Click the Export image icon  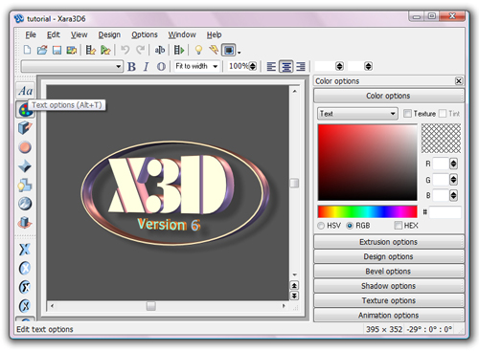[x=72, y=50]
